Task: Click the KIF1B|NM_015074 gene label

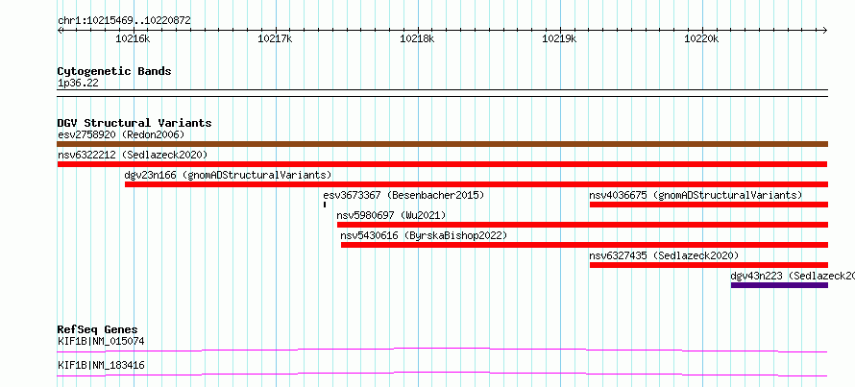Action: tap(101, 342)
